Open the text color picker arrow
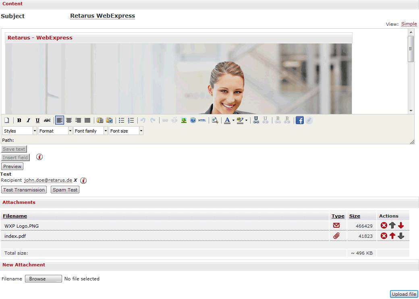 pyautogui.click(x=233, y=120)
